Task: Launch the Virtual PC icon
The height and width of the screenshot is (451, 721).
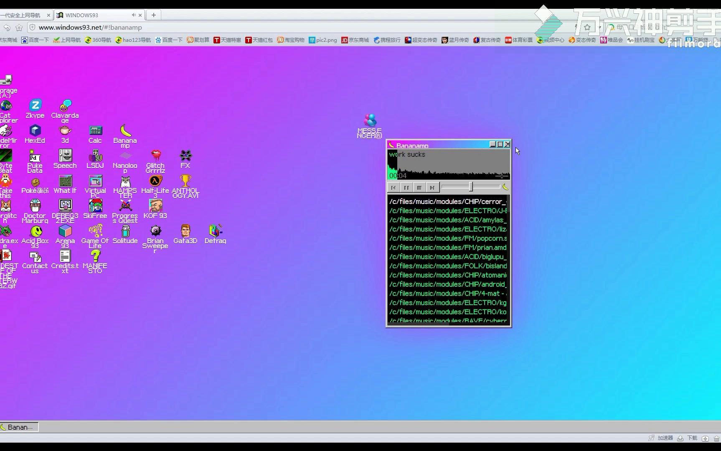Action: pyautogui.click(x=95, y=186)
